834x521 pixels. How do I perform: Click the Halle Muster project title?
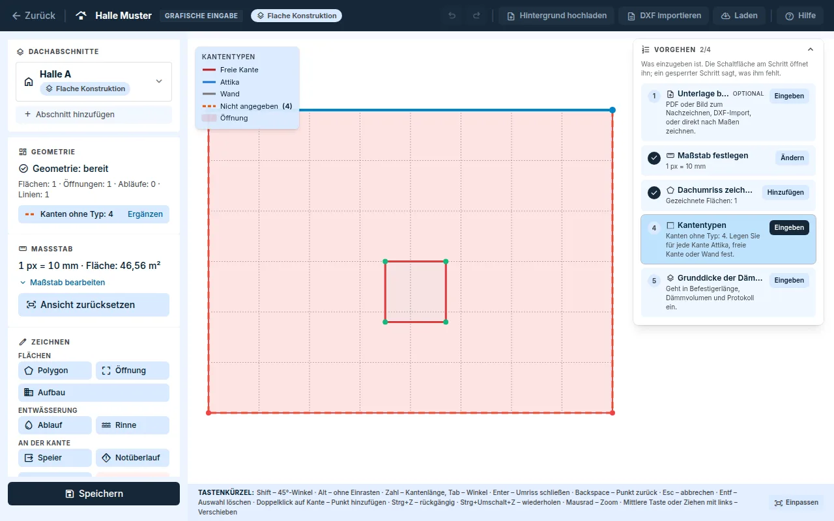click(124, 16)
